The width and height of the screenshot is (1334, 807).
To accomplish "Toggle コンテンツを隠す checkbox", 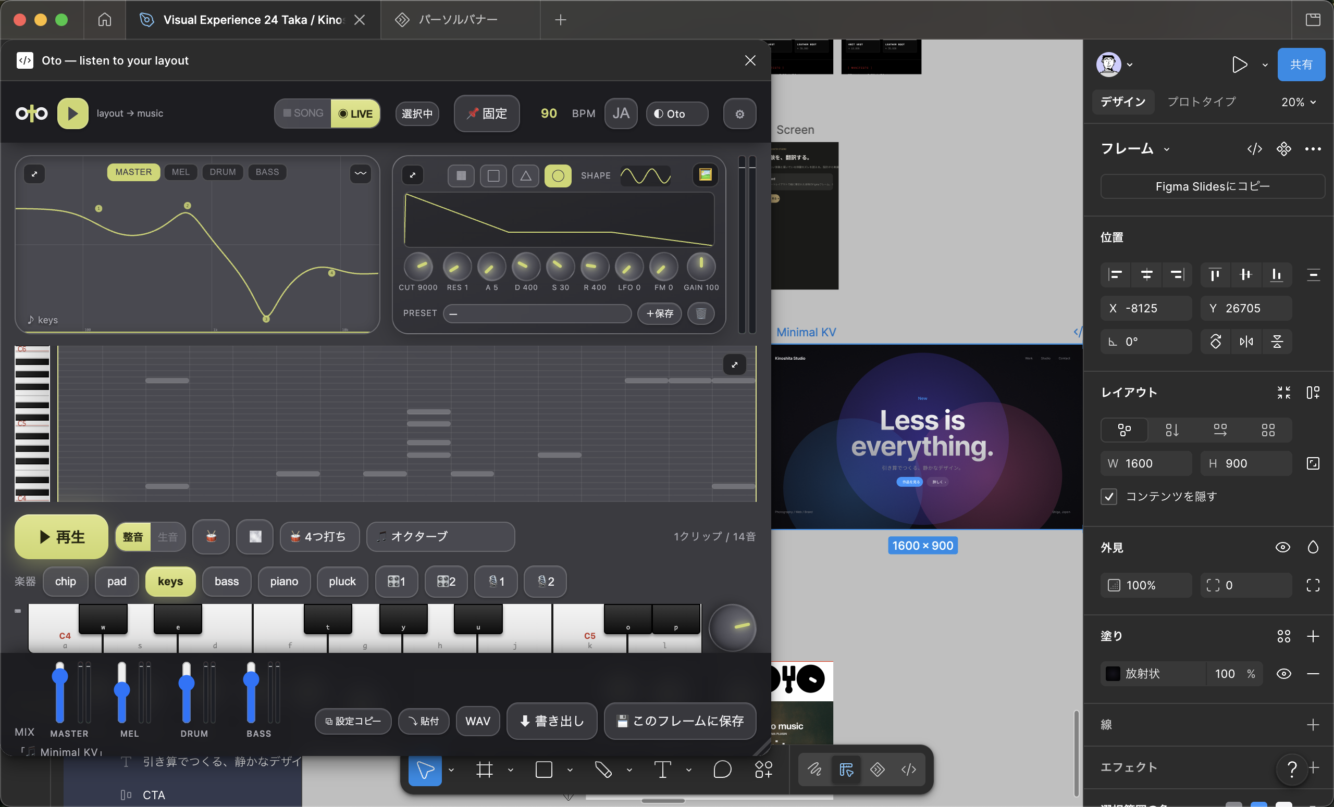I will click(x=1109, y=497).
